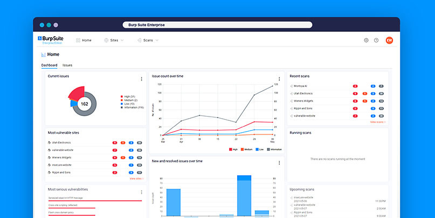Toggle Medium series in Issue count chart legend
435x218 pixels.
click(246, 149)
